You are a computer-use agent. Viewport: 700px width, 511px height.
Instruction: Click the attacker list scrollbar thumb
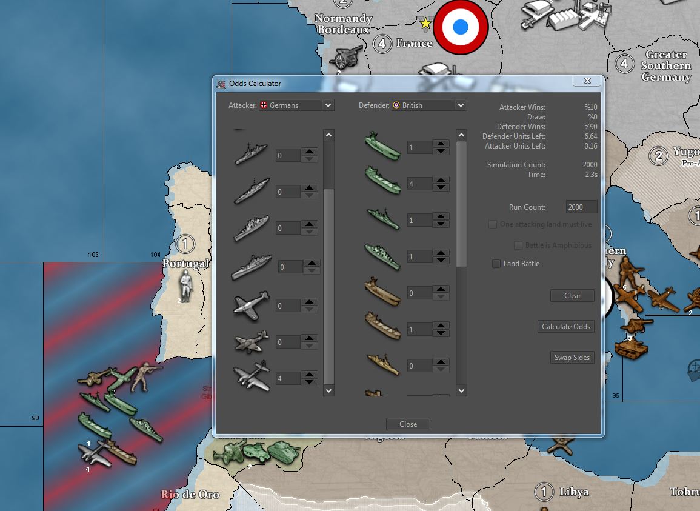coord(328,286)
